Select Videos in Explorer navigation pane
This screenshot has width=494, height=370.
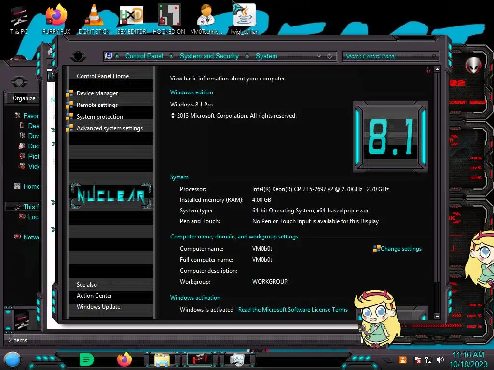tap(33, 166)
